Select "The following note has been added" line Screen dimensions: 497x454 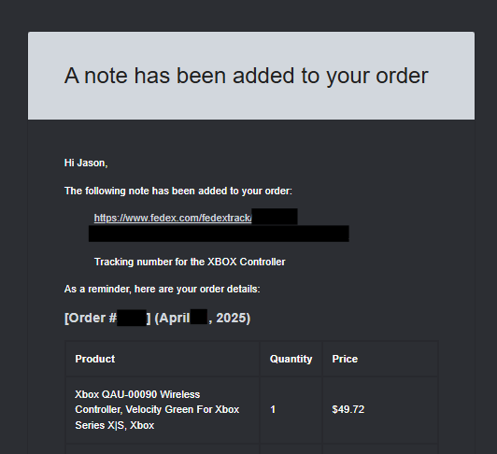pyautogui.click(x=178, y=191)
